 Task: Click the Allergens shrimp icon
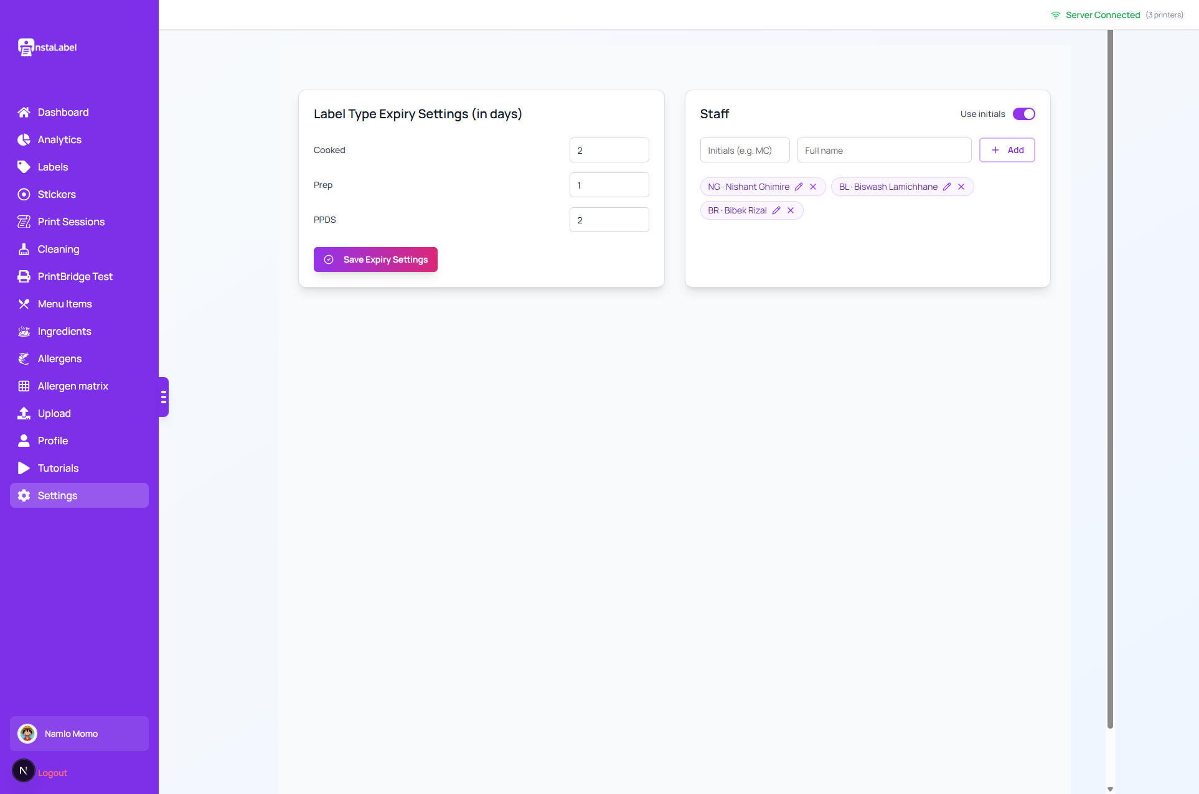(x=24, y=358)
